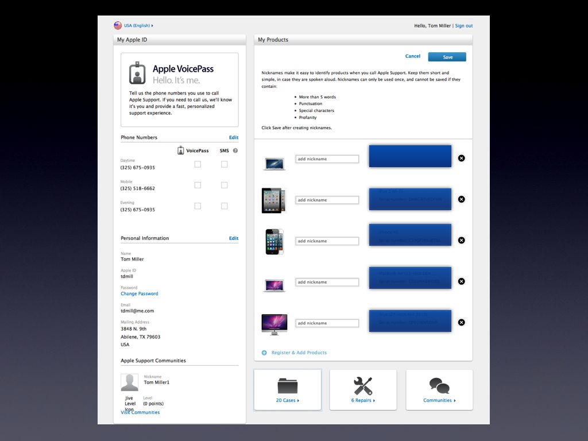
Task: Click the Communities profile avatar
Action: 129,382
